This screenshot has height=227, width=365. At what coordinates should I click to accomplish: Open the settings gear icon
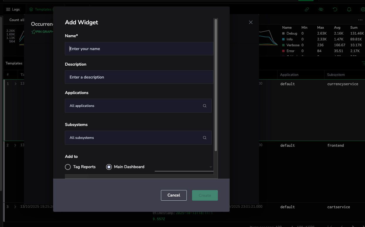(x=363, y=9)
